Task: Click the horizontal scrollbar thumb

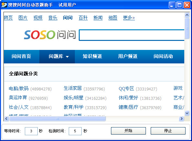Action: tap(57, 118)
